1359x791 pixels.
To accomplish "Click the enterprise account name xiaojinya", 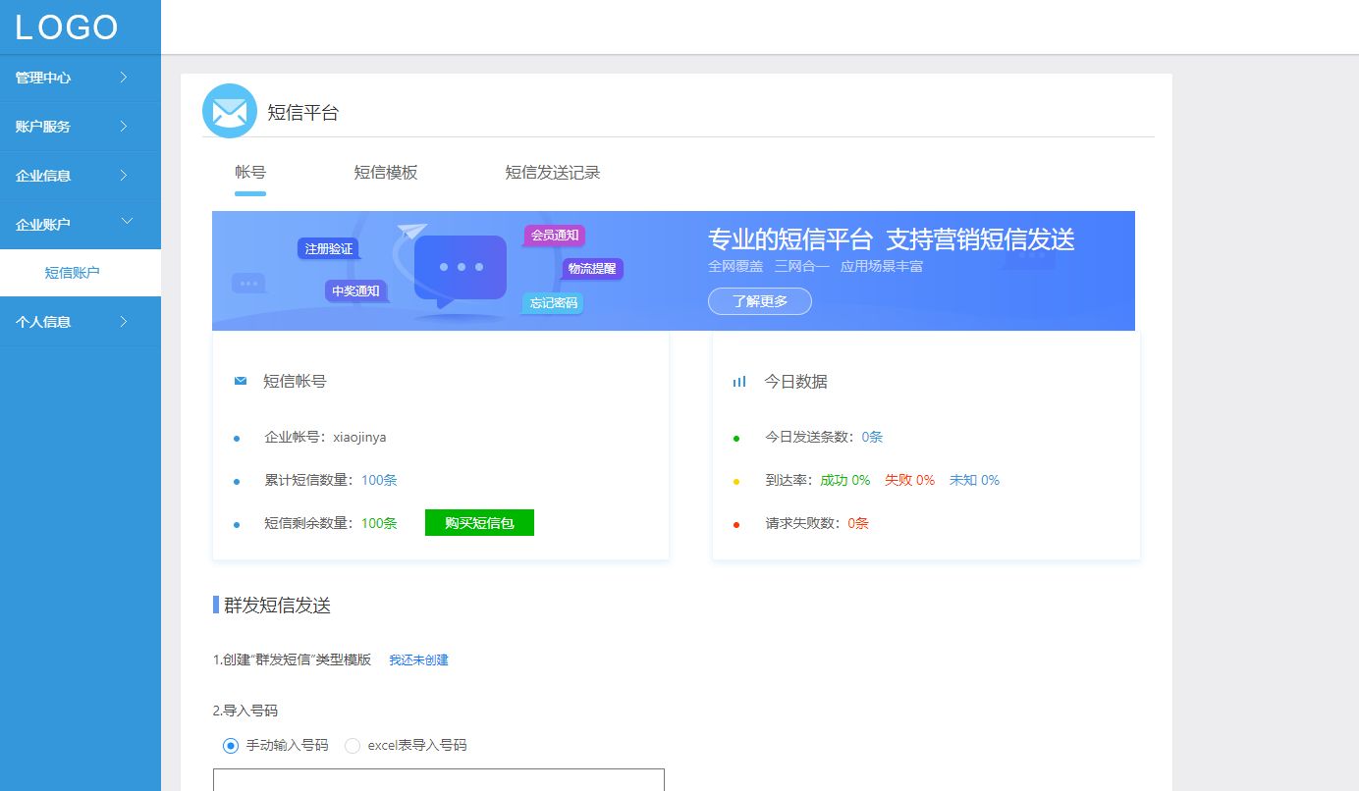I will 359,438.
